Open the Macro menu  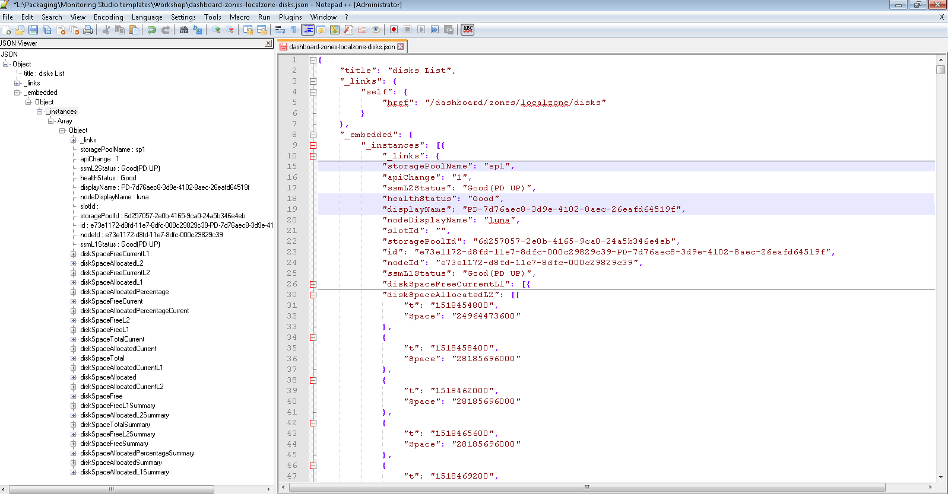click(240, 17)
